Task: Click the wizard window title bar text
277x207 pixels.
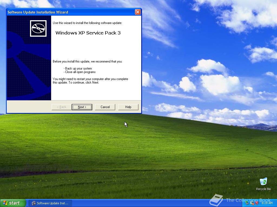Action: tap(38, 12)
